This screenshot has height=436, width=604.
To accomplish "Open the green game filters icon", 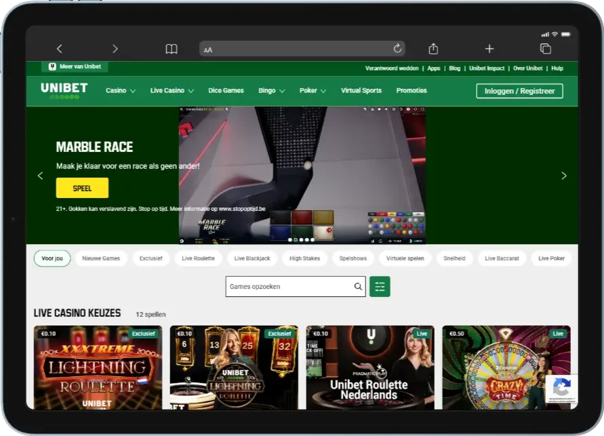I will pyautogui.click(x=380, y=286).
